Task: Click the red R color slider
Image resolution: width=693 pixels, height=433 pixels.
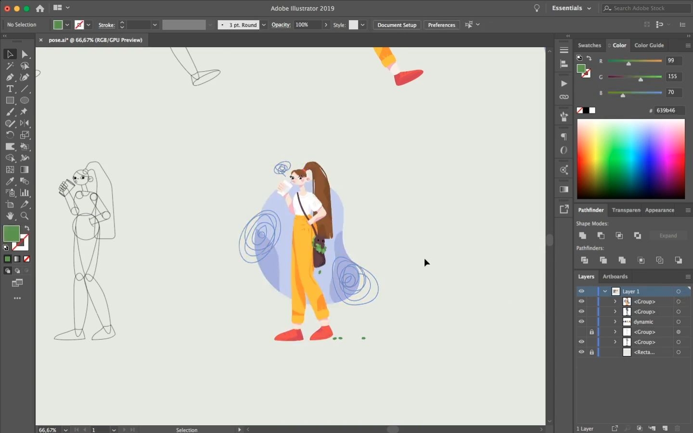Action: [635, 61]
